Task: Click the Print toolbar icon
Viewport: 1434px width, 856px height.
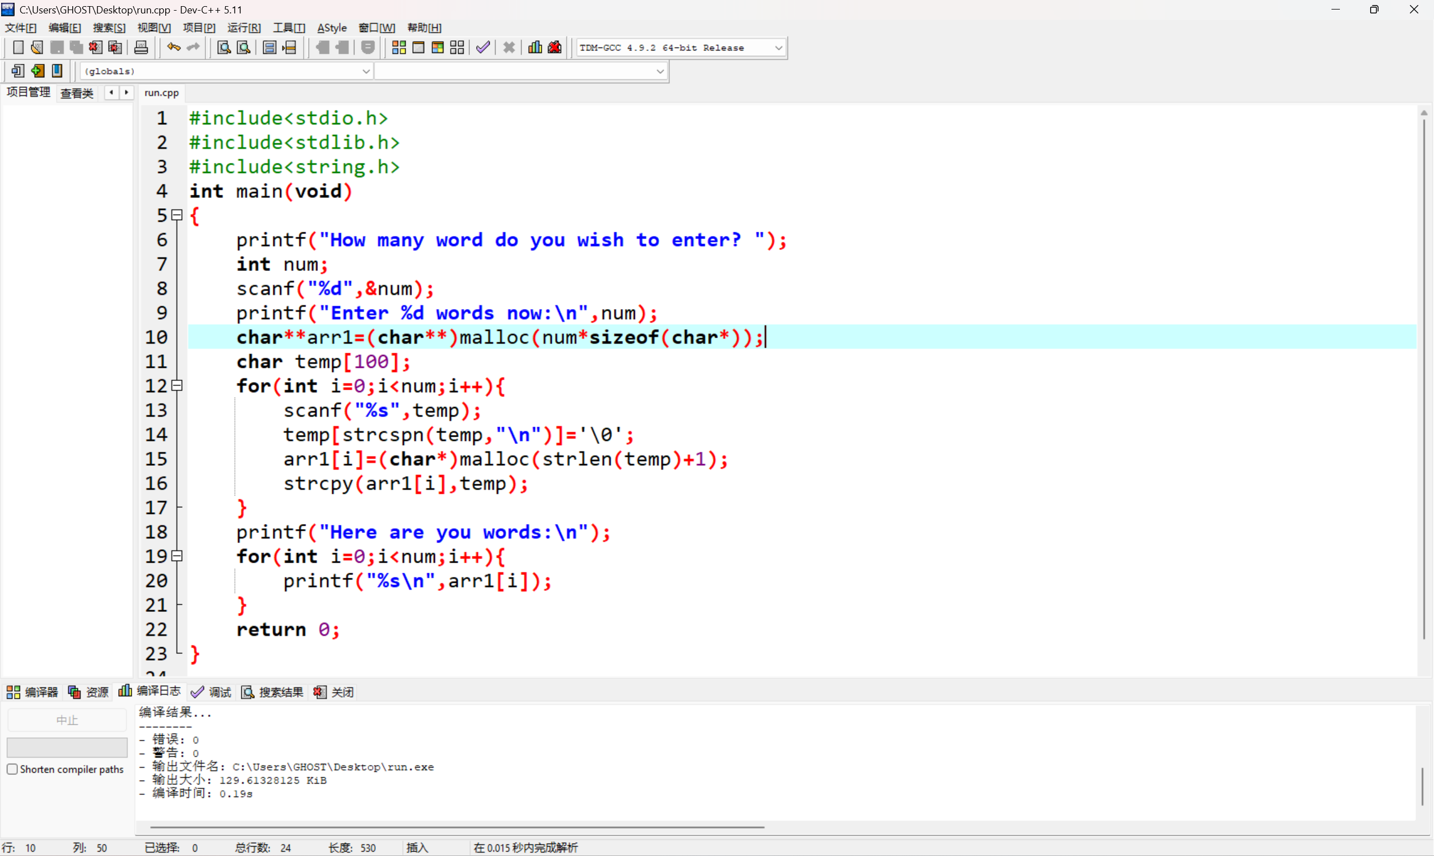Action: pos(141,47)
